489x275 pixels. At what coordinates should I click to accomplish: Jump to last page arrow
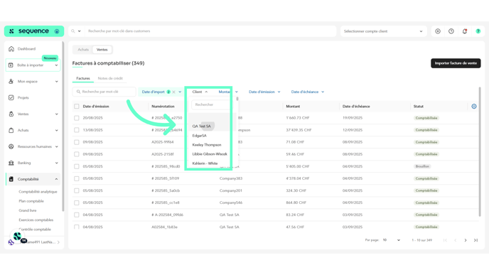476,240
